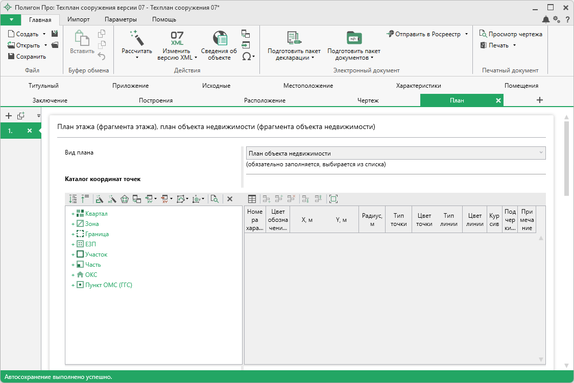The height and width of the screenshot is (383, 574).
Task: Click the notification bell icon
Action: [546, 19]
